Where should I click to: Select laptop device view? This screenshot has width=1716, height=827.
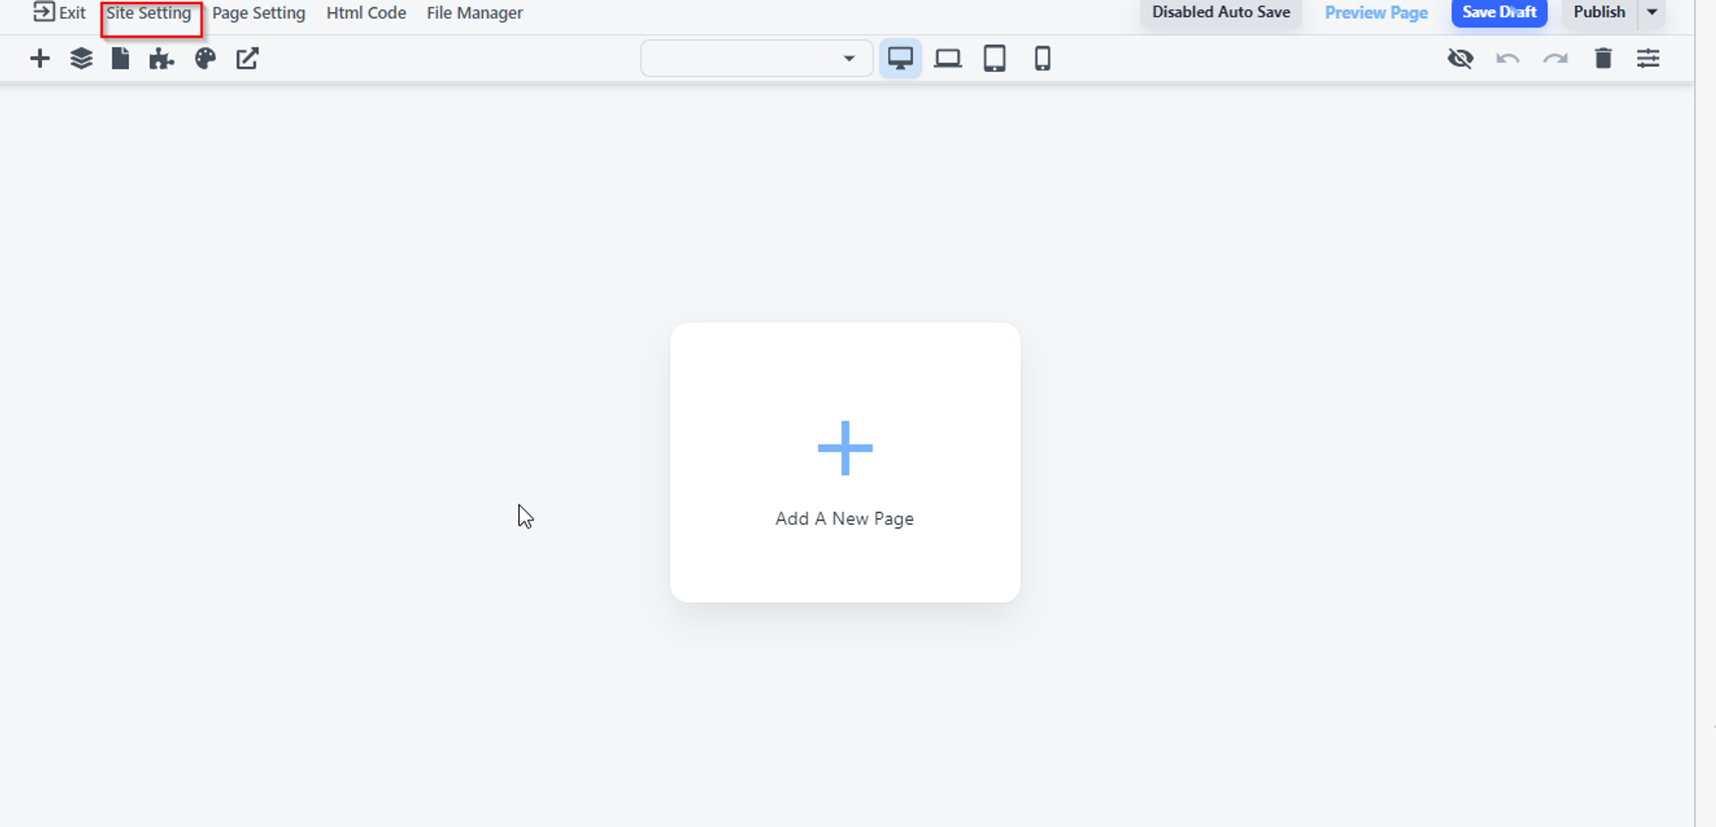[947, 58]
